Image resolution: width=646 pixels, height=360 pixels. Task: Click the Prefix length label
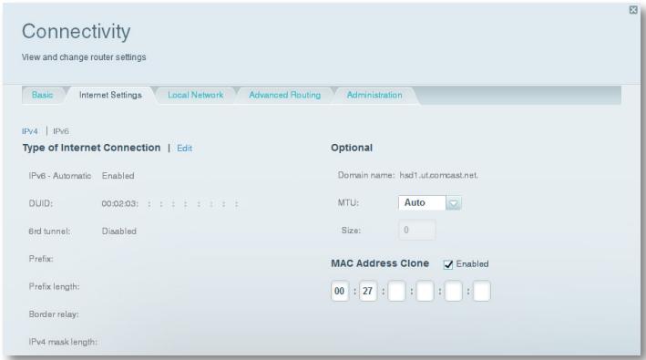click(x=54, y=287)
